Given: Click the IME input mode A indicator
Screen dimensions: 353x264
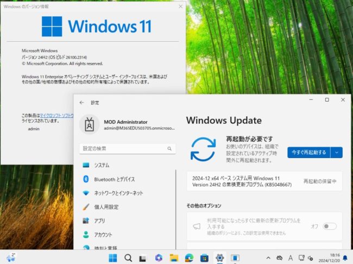Looking at the screenshot, I should click(x=291, y=258).
